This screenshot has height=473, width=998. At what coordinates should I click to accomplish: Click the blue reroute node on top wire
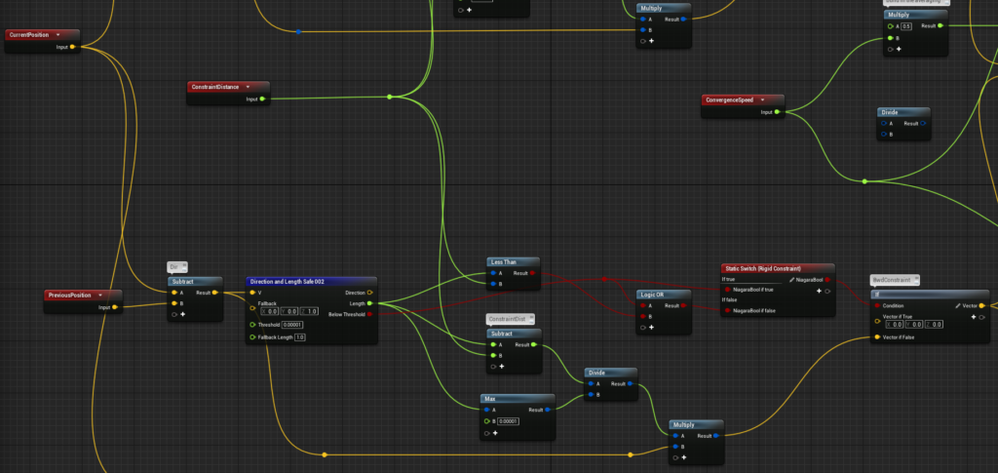pos(298,32)
